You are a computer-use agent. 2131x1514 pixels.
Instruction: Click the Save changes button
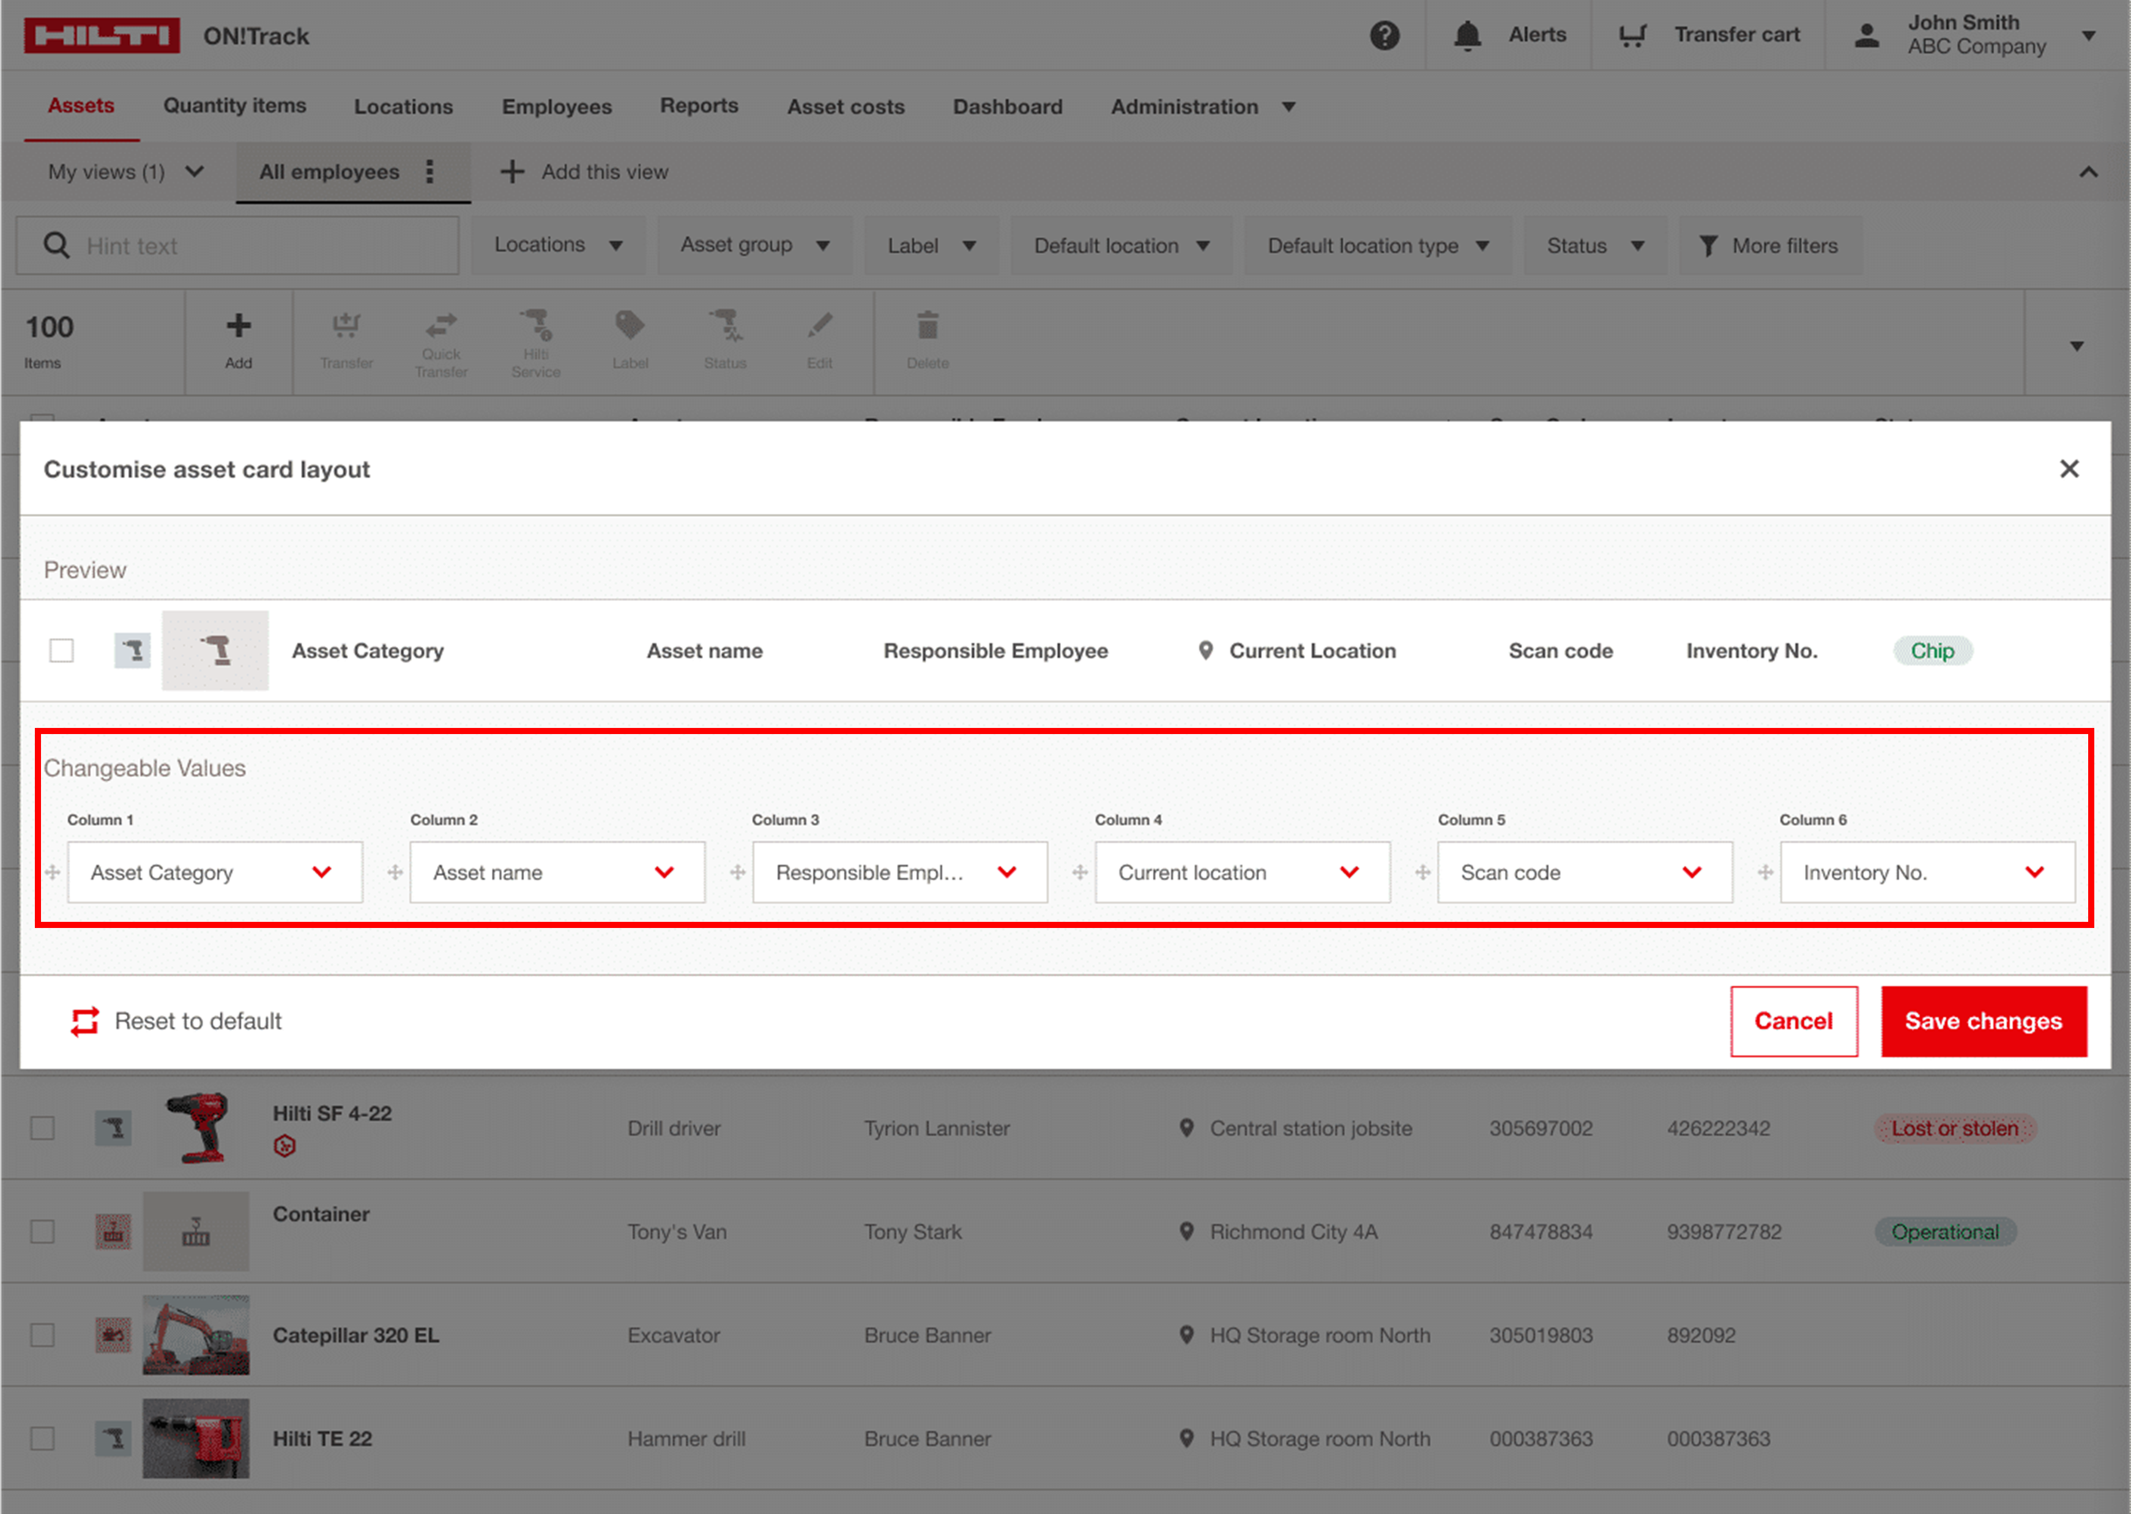(1984, 1021)
